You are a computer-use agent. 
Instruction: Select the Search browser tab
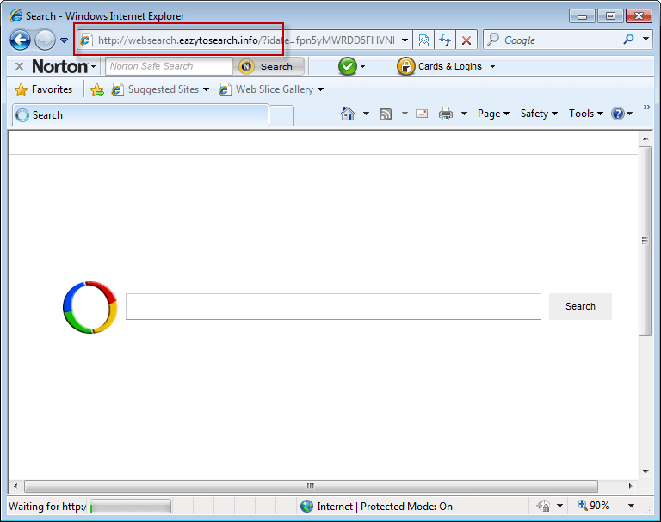[x=140, y=115]
